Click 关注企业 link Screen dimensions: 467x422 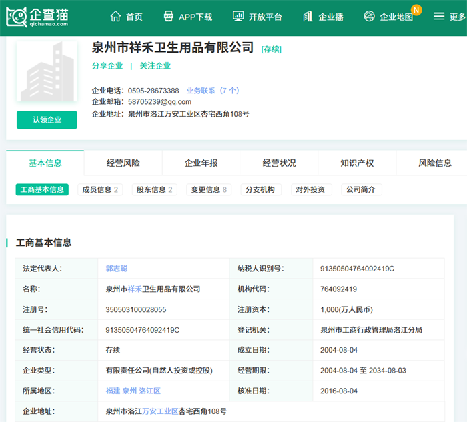[155, 66]
